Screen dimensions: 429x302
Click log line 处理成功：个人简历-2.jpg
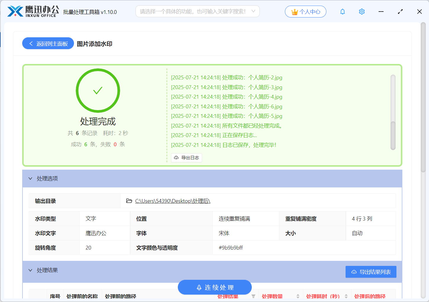pos(227,78)
